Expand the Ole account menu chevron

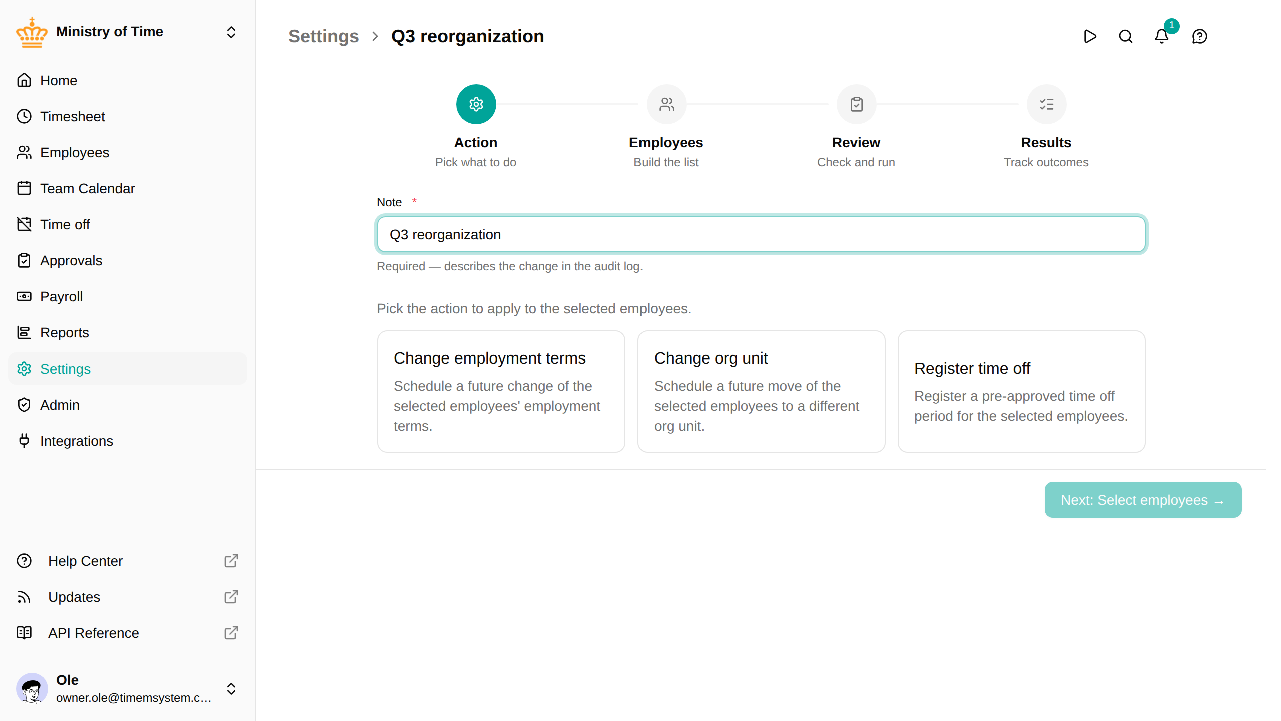click(231, 689)
